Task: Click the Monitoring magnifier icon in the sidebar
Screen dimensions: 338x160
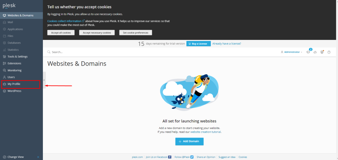Action: click(x=4, y=70)
